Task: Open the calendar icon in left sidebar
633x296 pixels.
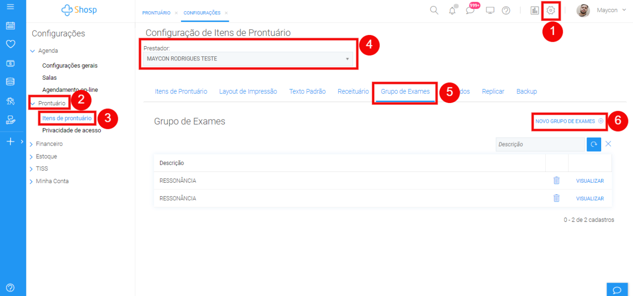Action: coord(10,26)
